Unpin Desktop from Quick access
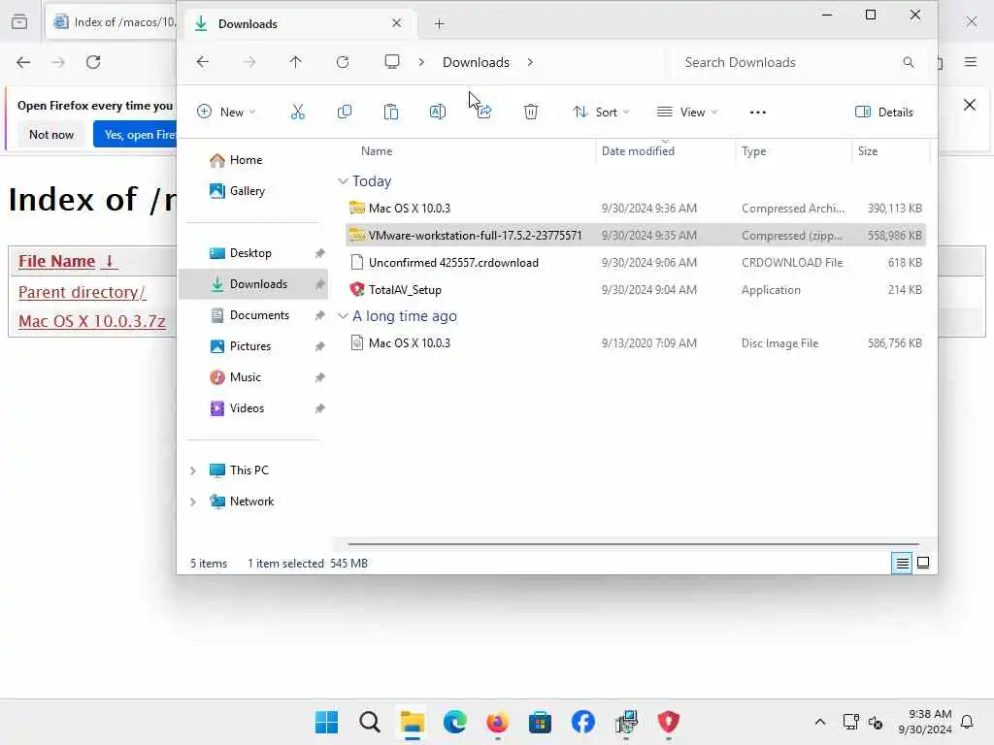This screenshot has width=994, height=745. point(320,253)
